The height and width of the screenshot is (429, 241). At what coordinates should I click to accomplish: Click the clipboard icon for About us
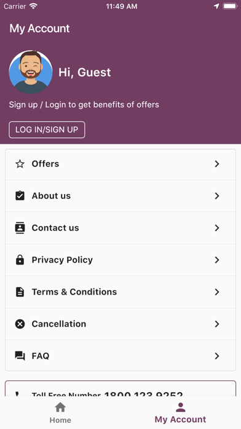[x=20, y=195]
